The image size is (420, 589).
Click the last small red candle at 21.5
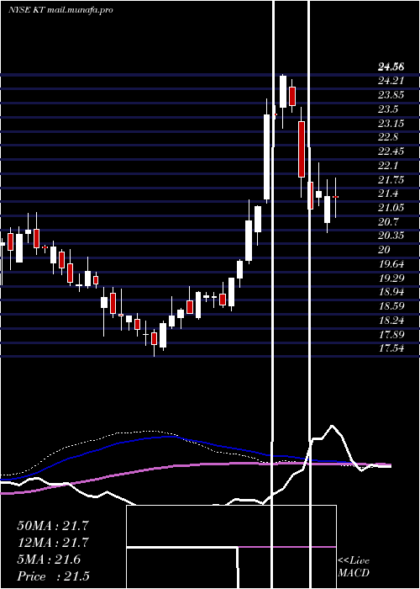[x=336, y=197]
